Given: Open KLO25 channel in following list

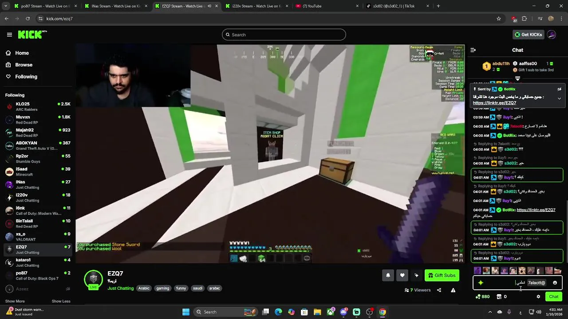Looking at the screenshot, I should click(x=38, y=106).
